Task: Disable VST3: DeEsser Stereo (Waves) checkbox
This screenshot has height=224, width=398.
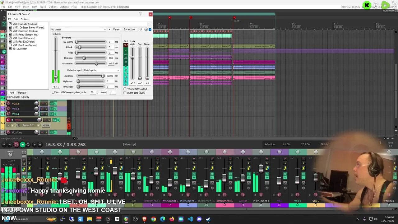Action: 10,27
